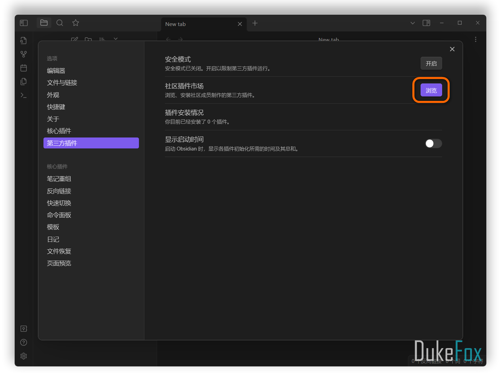Open graph view from left ribbon

24,54
